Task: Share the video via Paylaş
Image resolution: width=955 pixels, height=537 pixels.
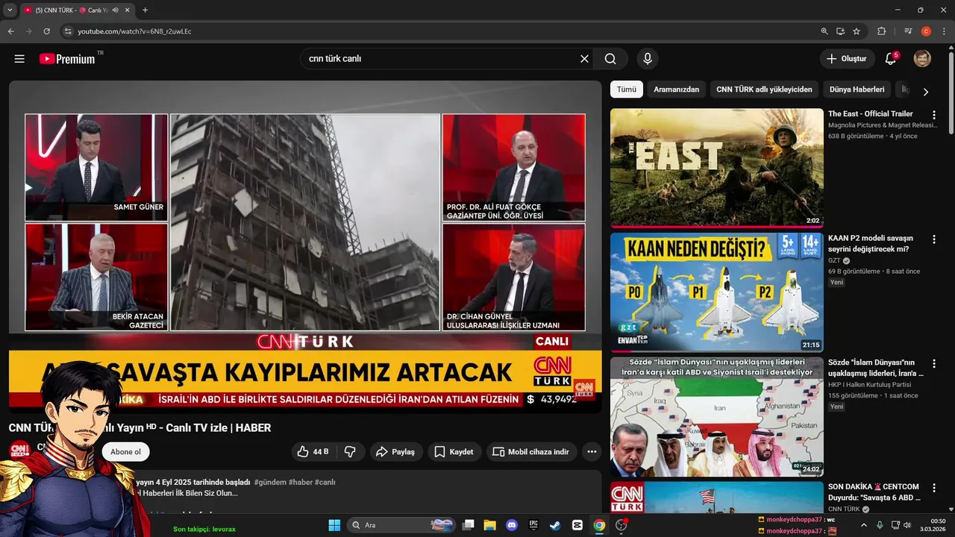Action: 396,452
